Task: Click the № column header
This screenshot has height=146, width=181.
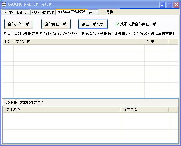Action: [8, 42]
